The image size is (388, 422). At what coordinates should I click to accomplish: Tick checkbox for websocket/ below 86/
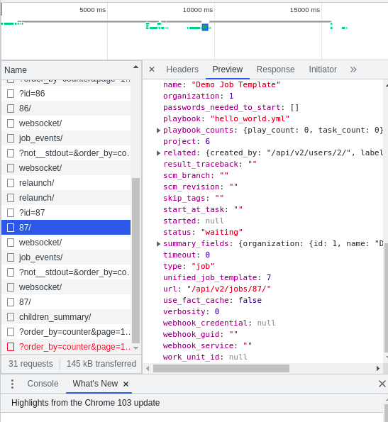[x=11, y=123]
